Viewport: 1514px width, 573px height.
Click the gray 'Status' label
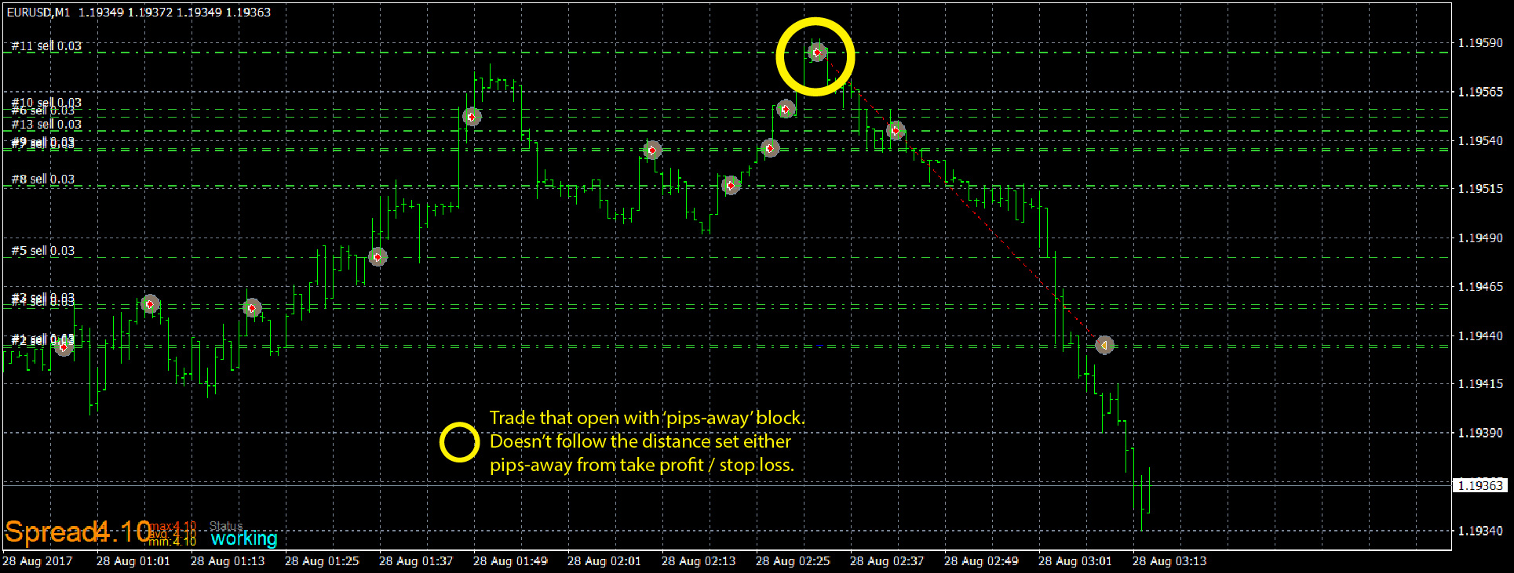coord(226,525)
